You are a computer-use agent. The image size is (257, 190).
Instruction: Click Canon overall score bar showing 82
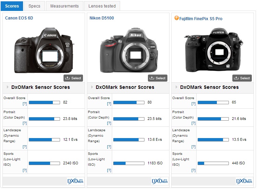(44, 103)
